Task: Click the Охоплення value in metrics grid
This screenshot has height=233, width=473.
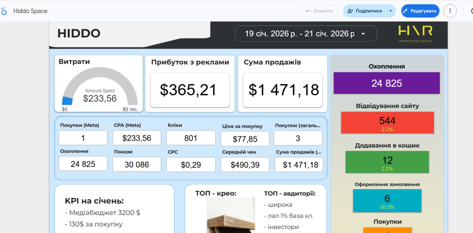Action: tap(83, 164)
